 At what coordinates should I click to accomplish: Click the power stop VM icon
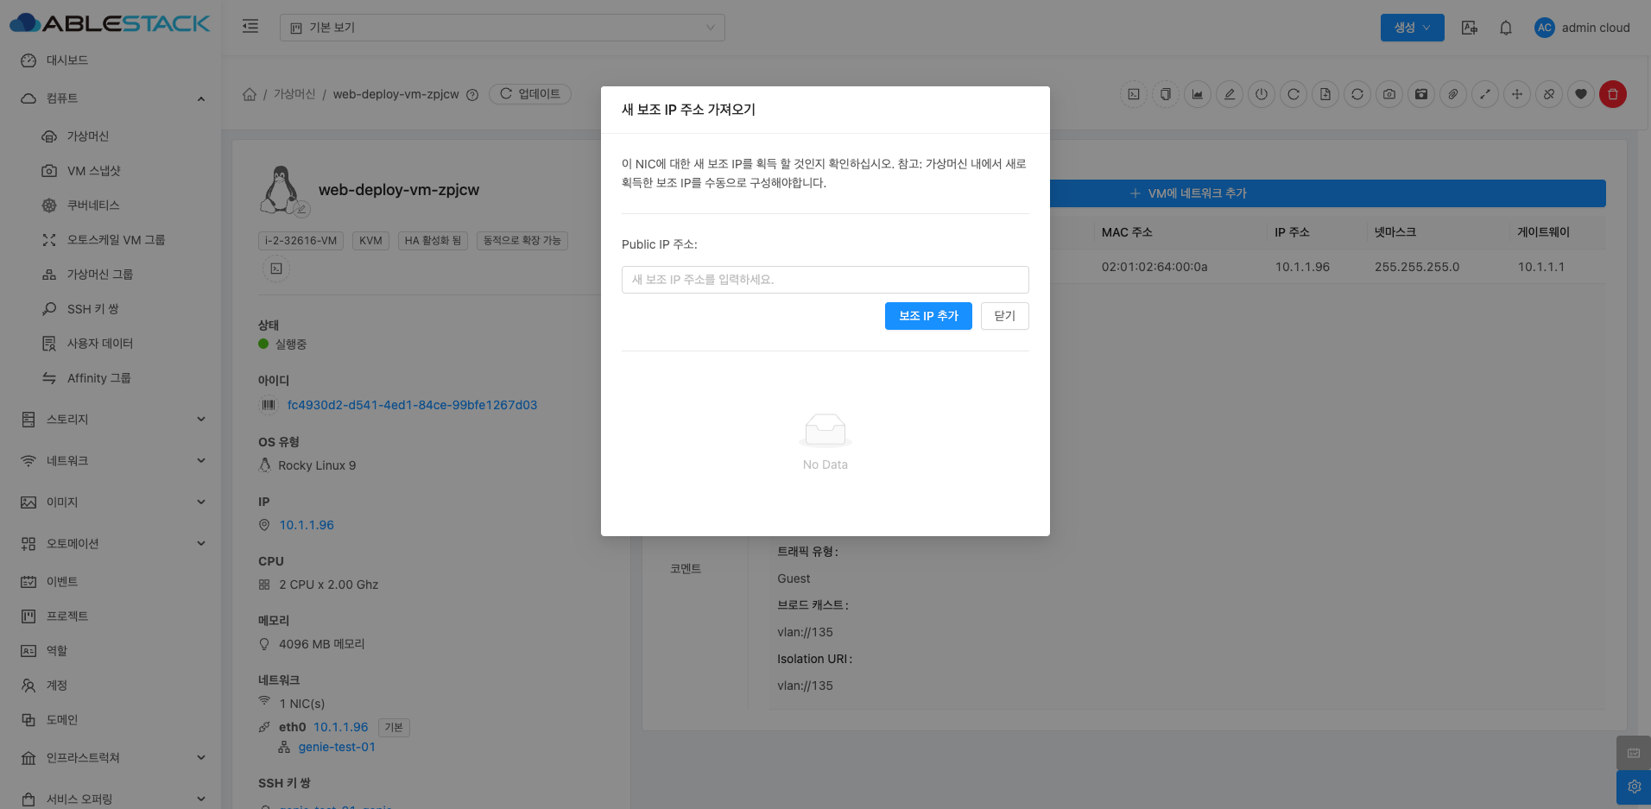coord(1262,94)
